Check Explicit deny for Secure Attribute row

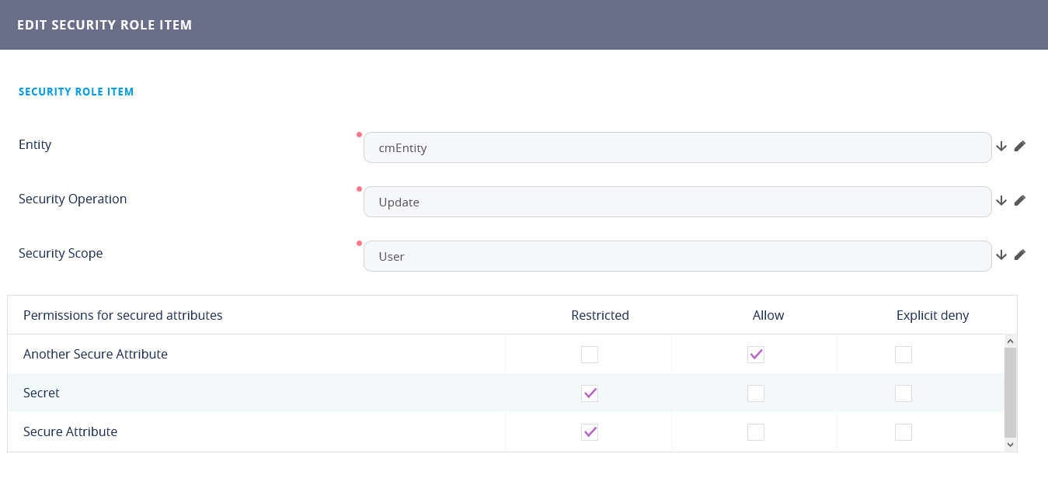click(904, 432)
